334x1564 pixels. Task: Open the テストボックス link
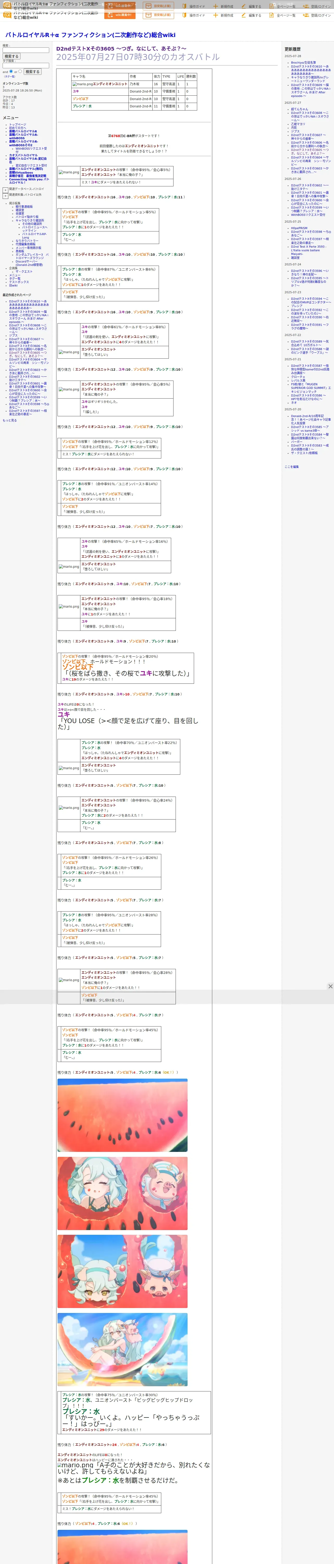coord(19,282)
